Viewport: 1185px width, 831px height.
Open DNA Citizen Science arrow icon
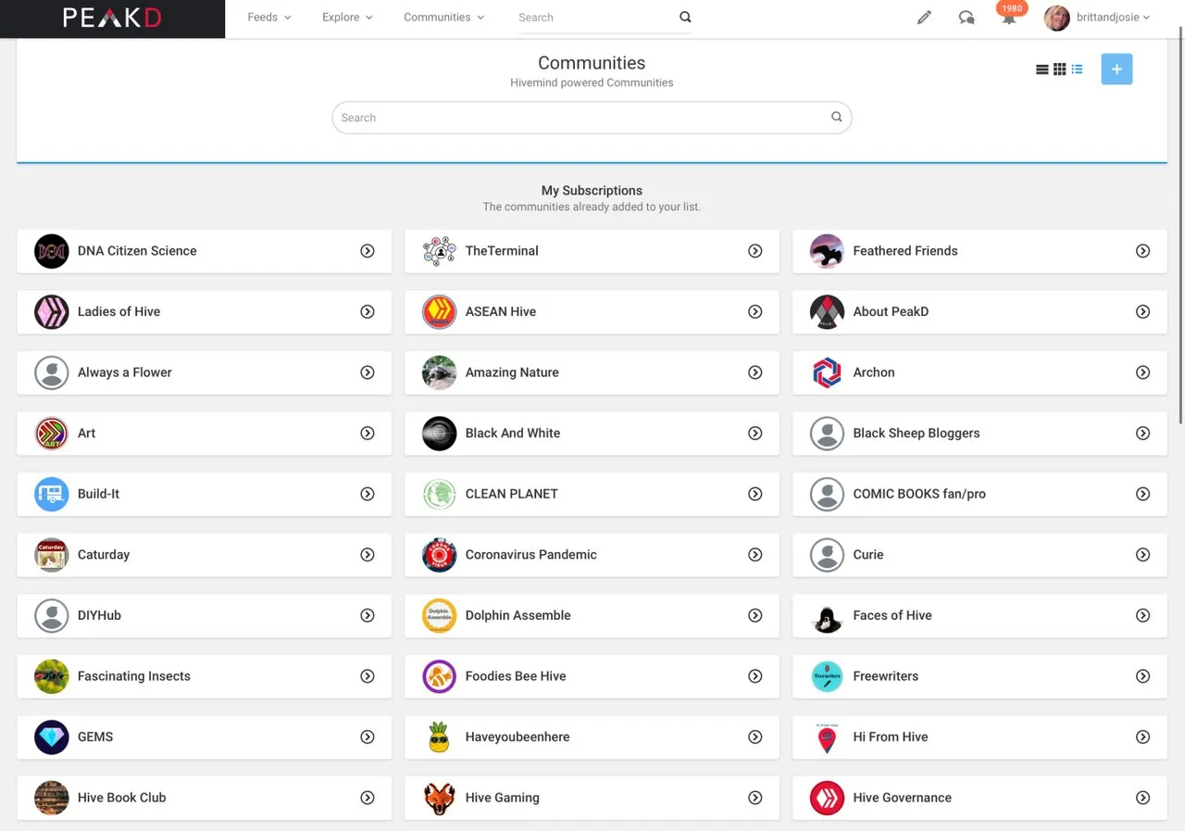click(x=368, y=251)
